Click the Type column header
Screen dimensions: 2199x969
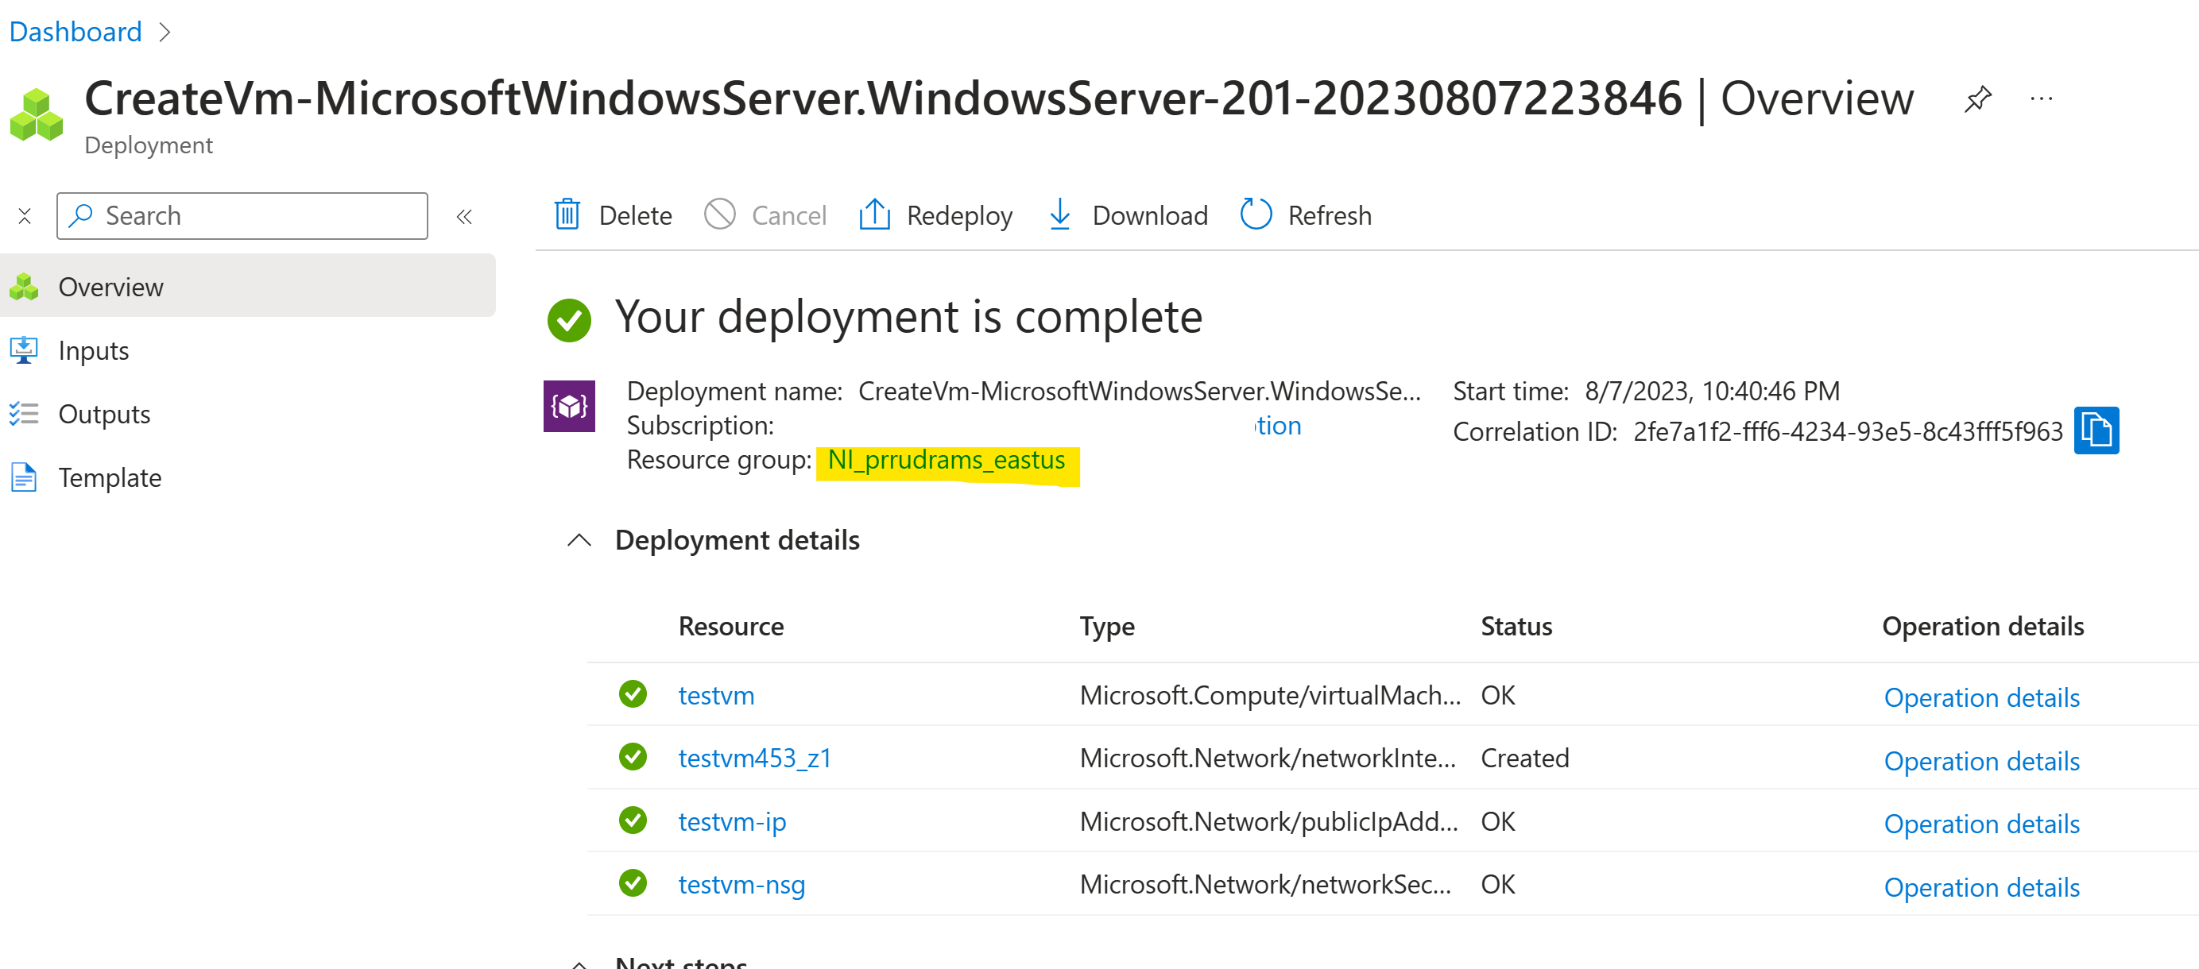coord(1106,626)
